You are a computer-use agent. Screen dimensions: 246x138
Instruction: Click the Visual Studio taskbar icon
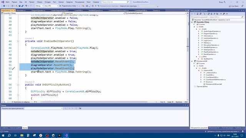coord(66,135)
